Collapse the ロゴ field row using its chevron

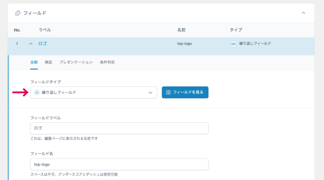pos(31,44)
